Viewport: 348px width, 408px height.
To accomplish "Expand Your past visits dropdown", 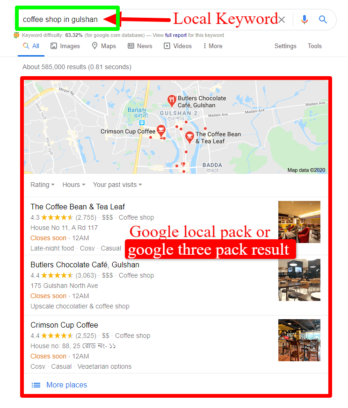I will (117, 185).
